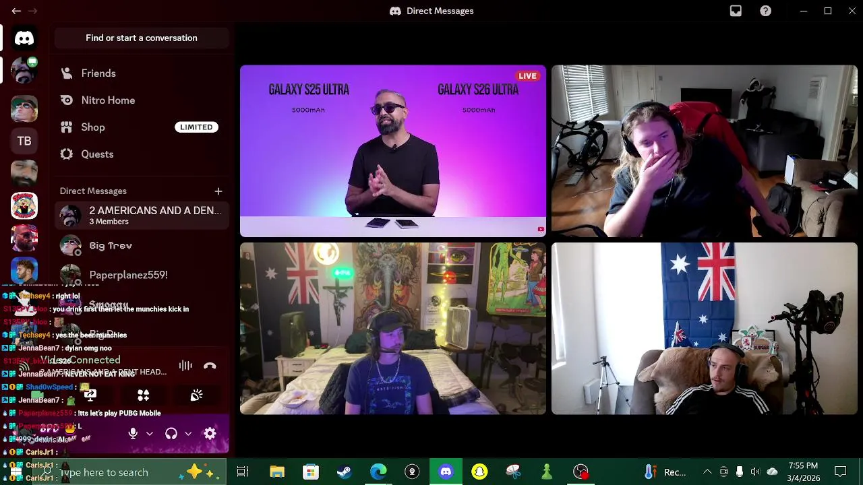The height and width of the screenshot is (485, 863).
Task: Focus the webcam tile with bed and posters
Action: coord(393,329)
